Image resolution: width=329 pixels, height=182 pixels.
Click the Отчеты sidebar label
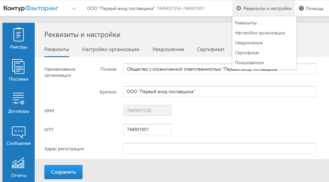(x=18, y=175)
